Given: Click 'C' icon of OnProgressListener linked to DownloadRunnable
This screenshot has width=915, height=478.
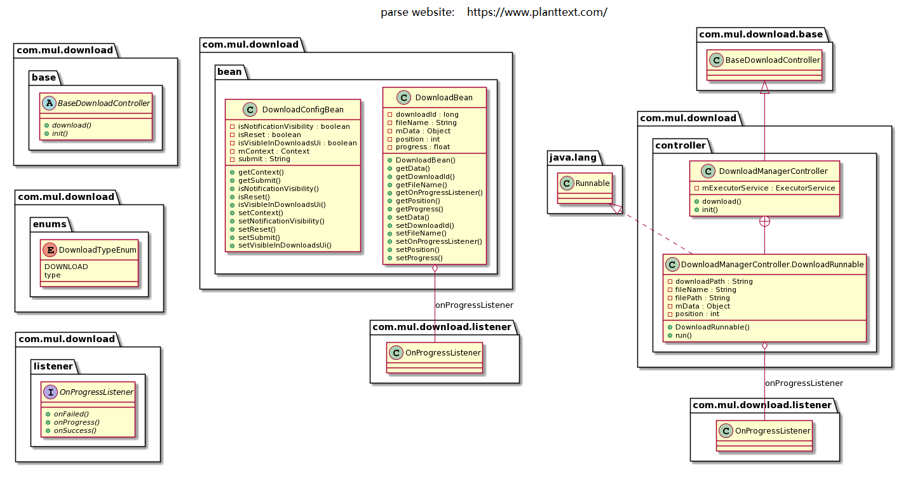Looking at the screenshot, I should [x=726, y=430].
